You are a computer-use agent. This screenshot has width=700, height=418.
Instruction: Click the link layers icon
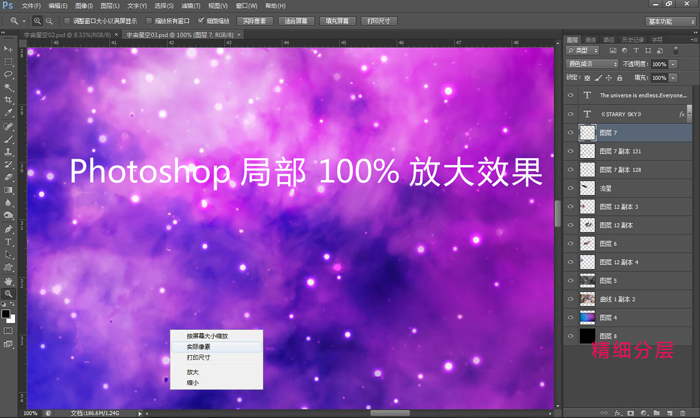tap(604, 413)
